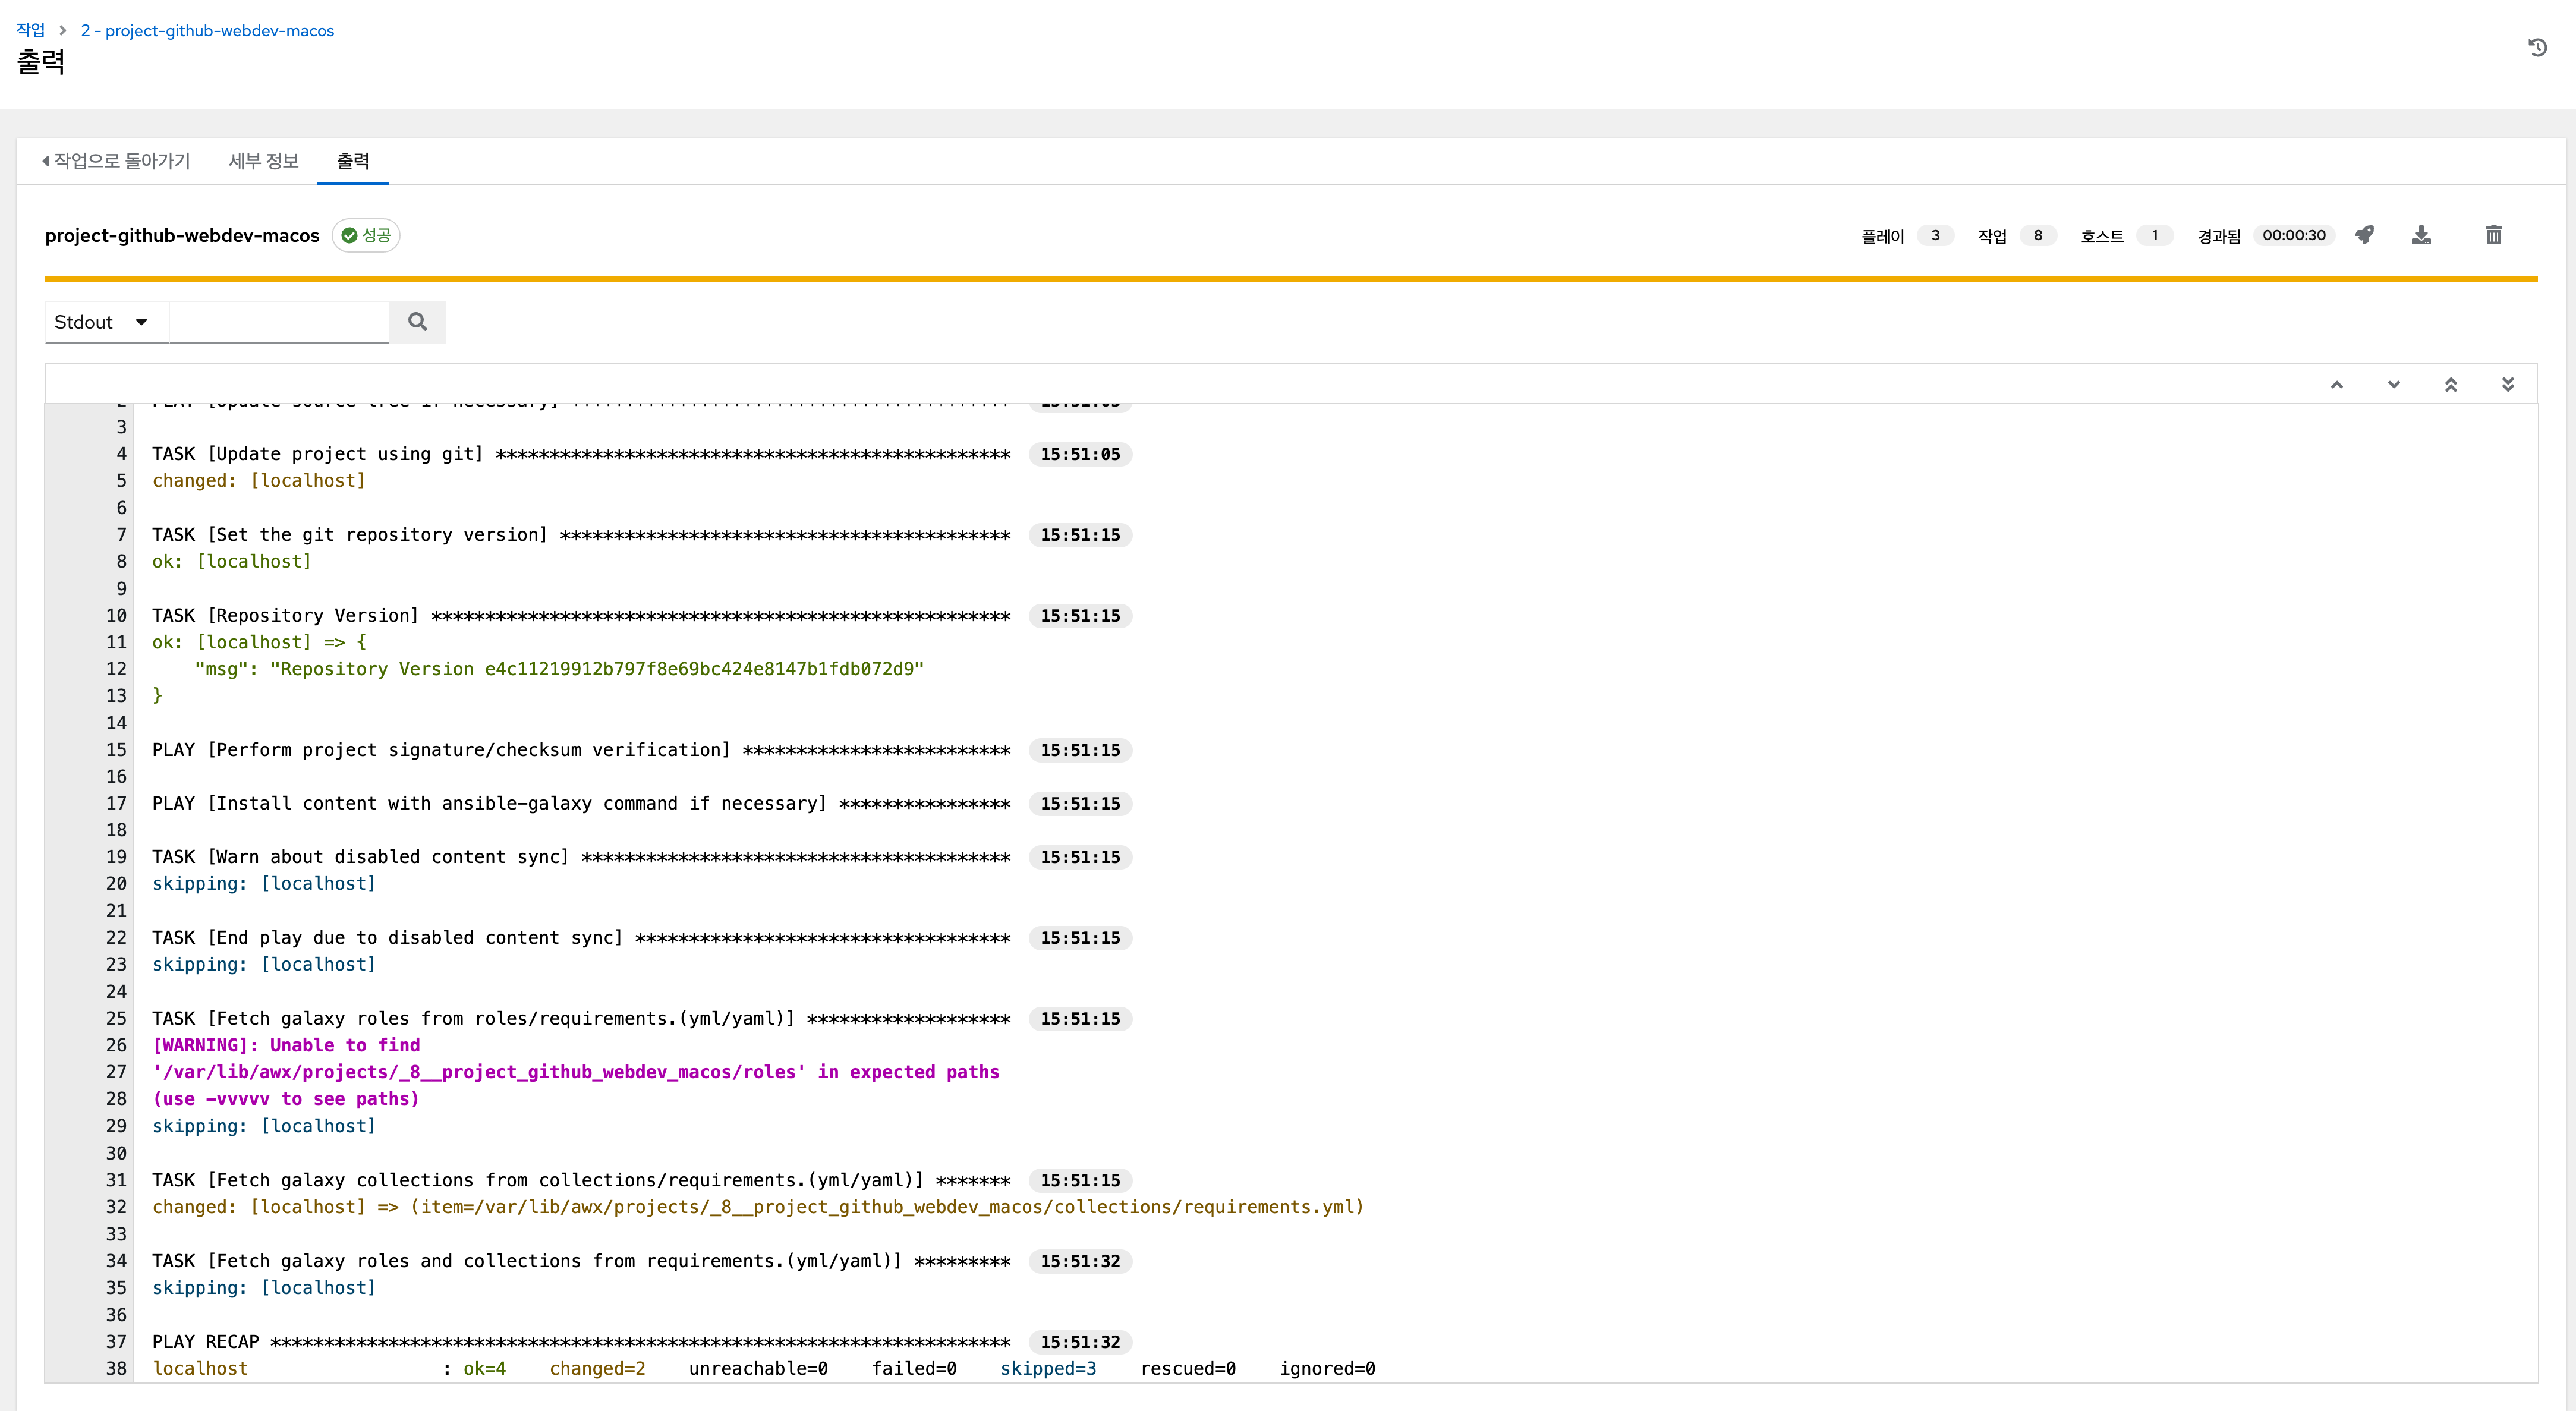This screenshot has width=2576, height=1411.
Task: Click localhost recap summary line
Action: click(x=764, y=1369)
